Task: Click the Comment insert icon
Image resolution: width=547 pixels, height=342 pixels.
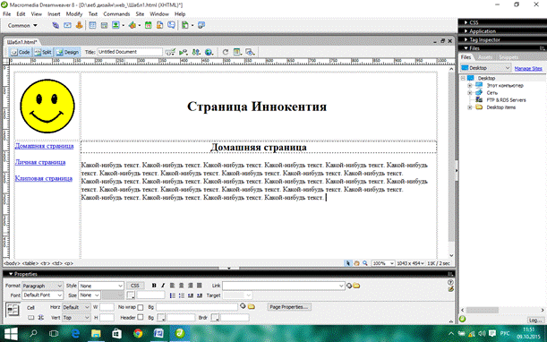Action: click(x=171, y=25)
